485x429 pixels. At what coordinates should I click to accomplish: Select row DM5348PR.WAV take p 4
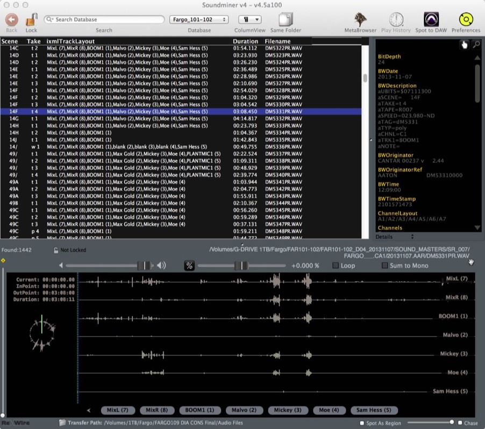pos(181,231)
